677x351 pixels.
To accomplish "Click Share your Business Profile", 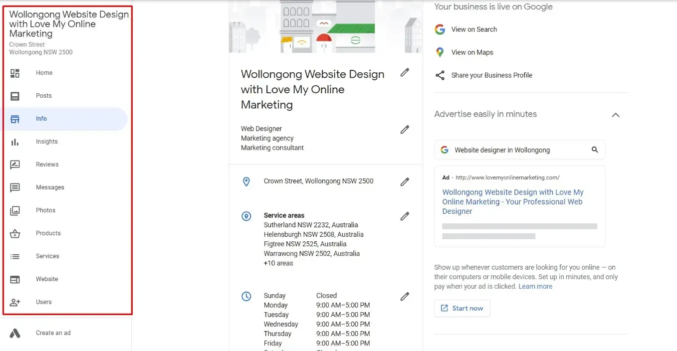I will pos(491,75).
